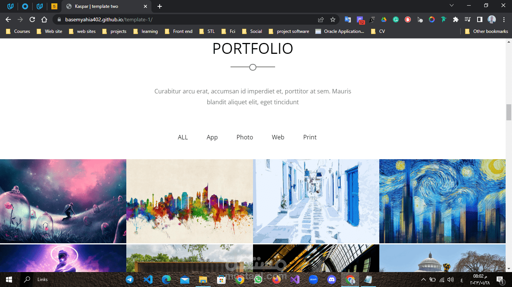Open the pinned tab with number 5
The height and width of the screenshot is (287, 512).
[54, 6]
